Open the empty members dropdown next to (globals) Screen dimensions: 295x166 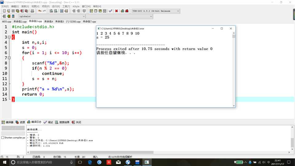[x=119, y=16]
